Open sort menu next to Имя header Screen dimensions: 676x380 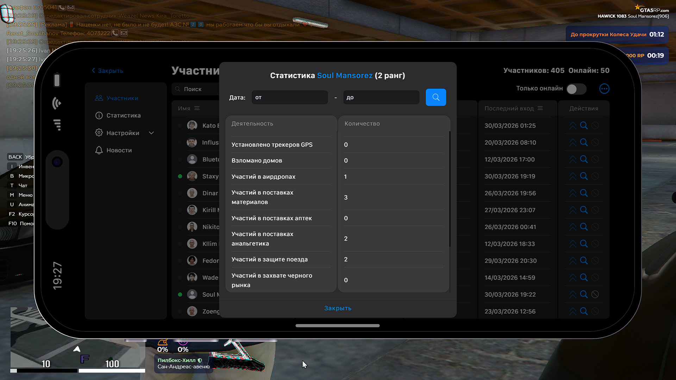coord(197,108)
